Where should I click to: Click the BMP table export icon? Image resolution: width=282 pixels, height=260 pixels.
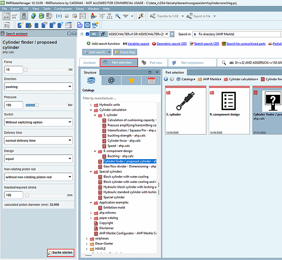6,16
